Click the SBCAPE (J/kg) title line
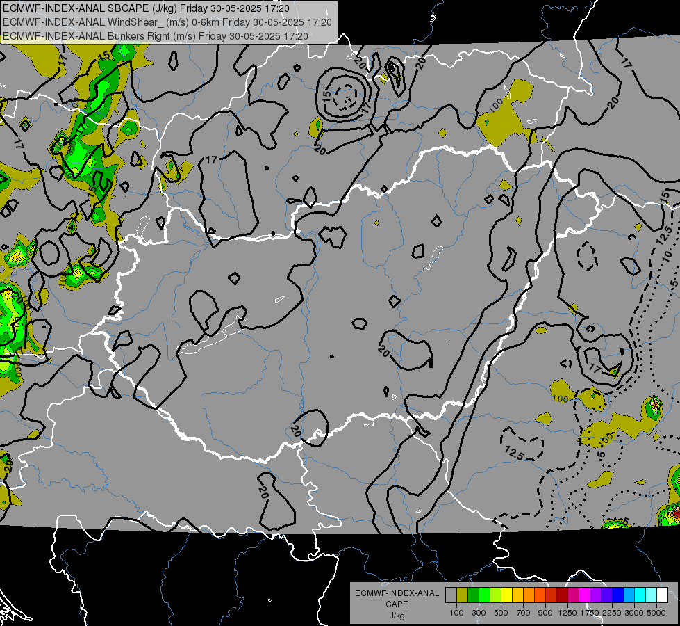680x626 pixels. (146, 8)
